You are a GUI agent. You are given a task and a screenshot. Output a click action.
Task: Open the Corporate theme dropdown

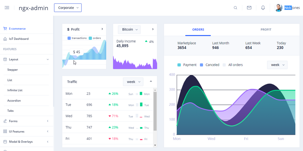point(68,8)
